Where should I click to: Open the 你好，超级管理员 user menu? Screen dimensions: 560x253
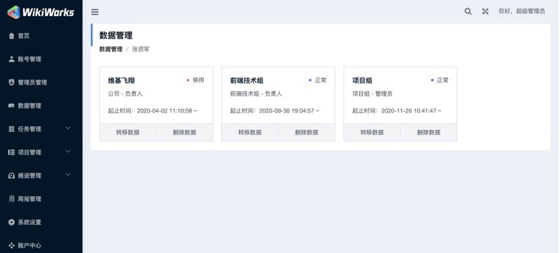click(x=521, y=11)
